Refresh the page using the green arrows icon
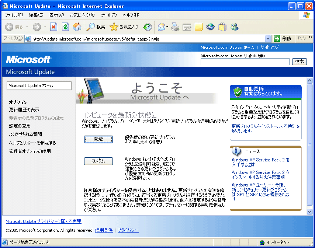 [65, 27]
